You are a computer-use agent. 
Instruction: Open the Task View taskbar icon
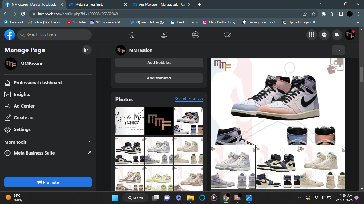[x=155, y=198]
